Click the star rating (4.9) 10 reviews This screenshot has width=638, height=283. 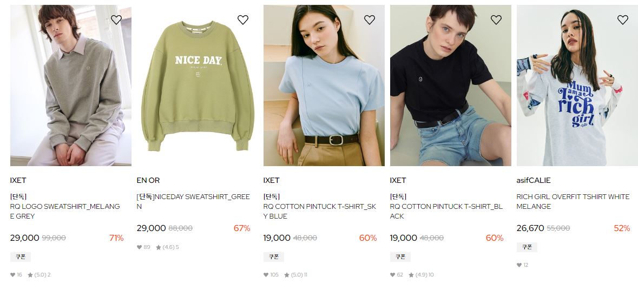422,275
